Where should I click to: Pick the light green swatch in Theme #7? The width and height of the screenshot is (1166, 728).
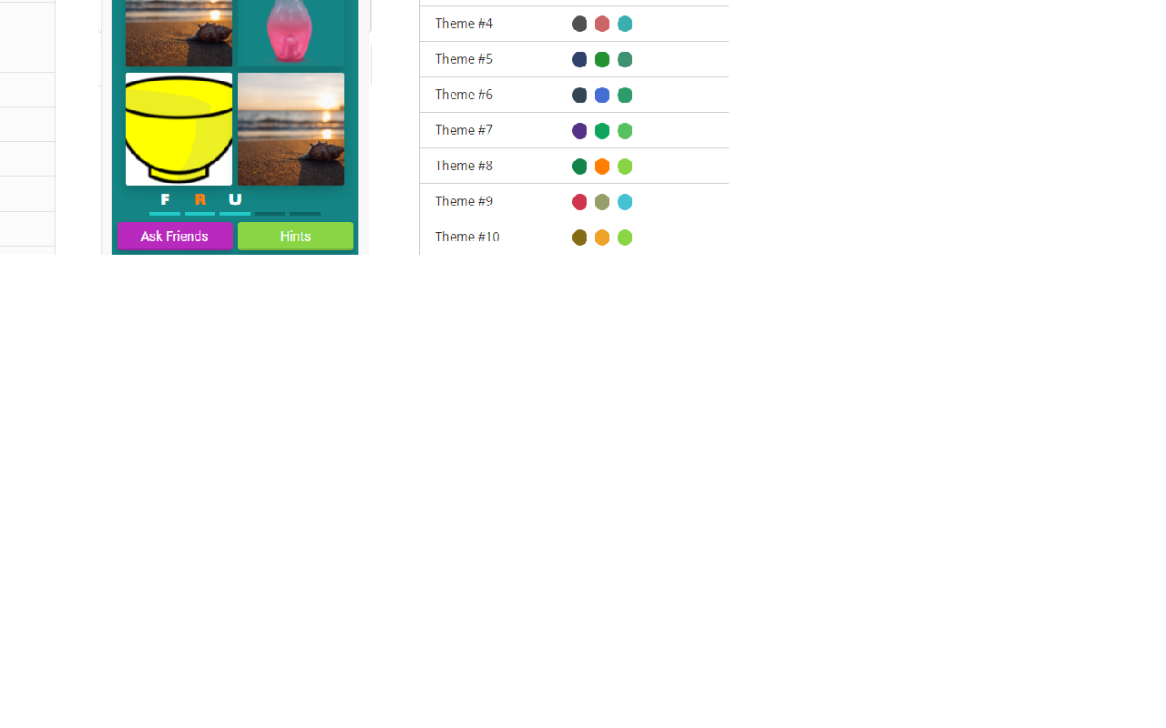[625, 130]
